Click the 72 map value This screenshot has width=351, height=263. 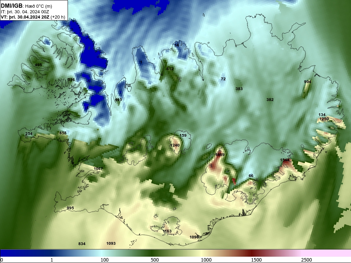[x=223, y=79]
